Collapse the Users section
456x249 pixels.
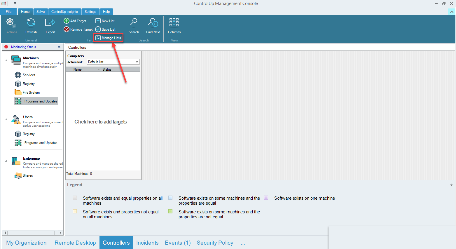coord(6,119)
